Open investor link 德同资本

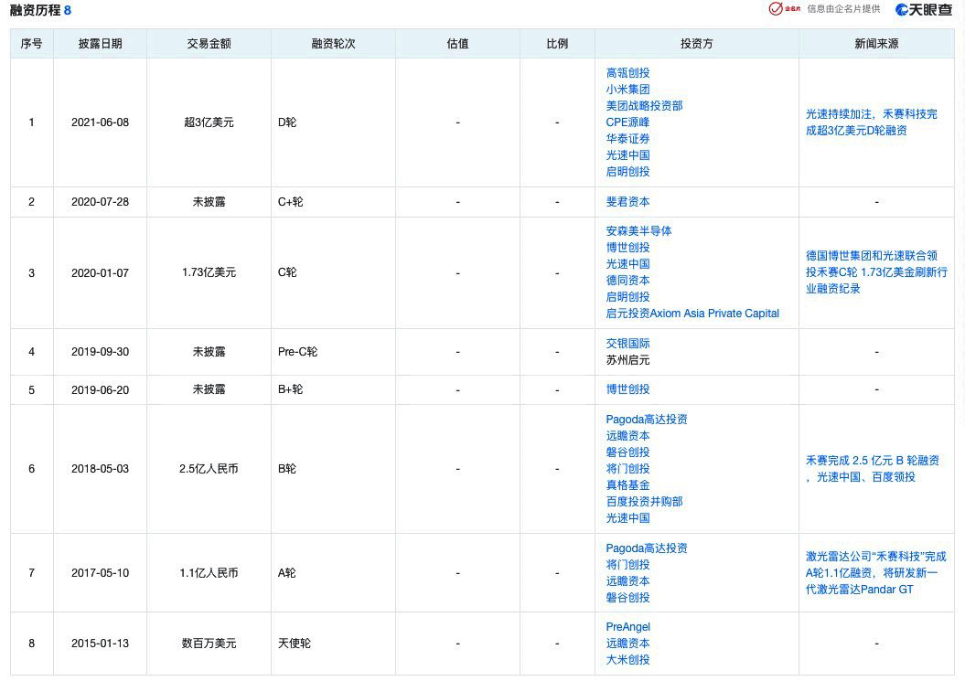click(627, 281)
